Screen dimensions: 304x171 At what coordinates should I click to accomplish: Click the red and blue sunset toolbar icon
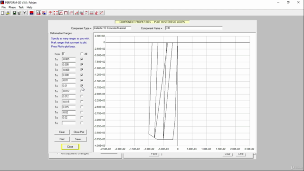tap(32, 13)
